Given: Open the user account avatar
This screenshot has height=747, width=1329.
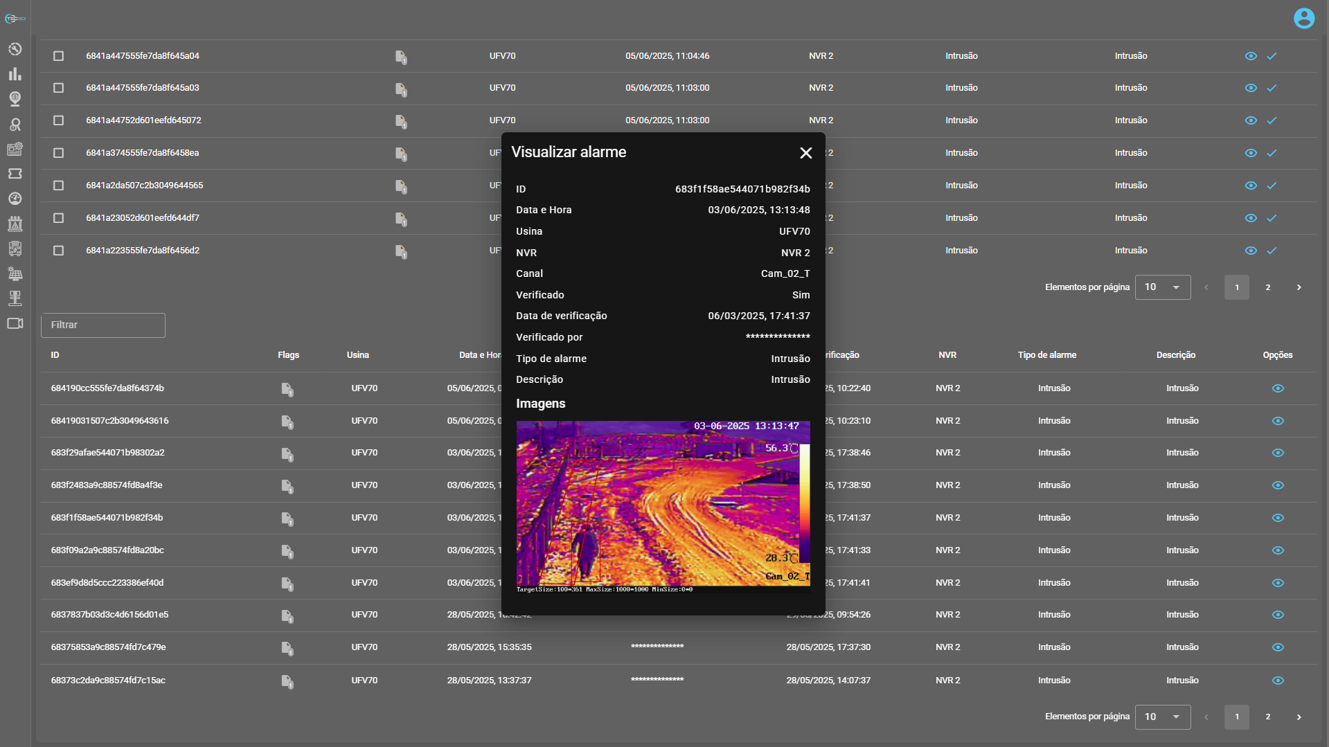Looking at the screenshot, I should pos(1303,18).
